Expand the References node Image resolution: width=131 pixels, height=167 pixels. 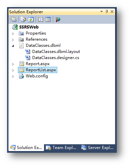click(x=13, y=40)
